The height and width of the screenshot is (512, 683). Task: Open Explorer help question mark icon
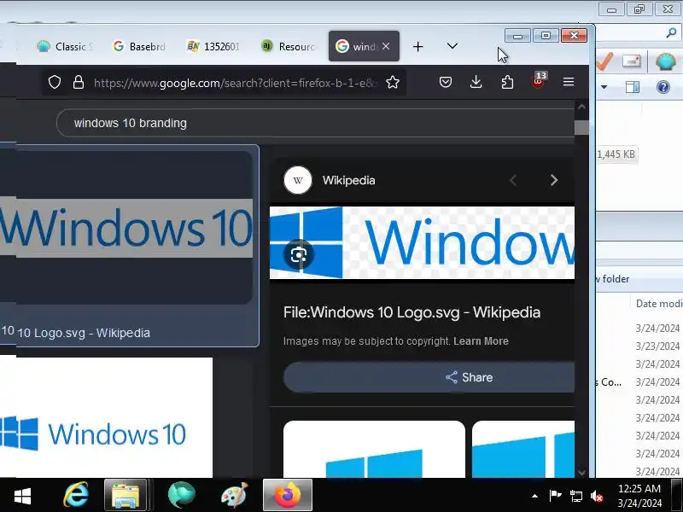(663, 87)
